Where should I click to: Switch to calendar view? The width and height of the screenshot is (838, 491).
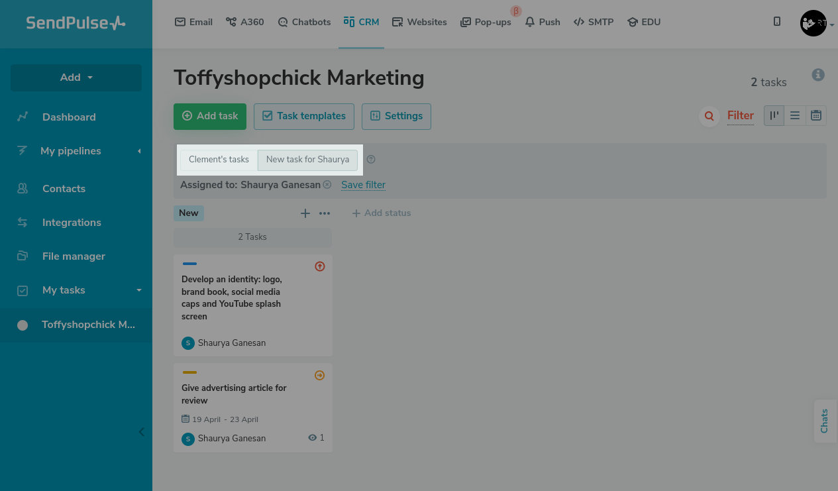pyautogui.click(x=816, y=115)
